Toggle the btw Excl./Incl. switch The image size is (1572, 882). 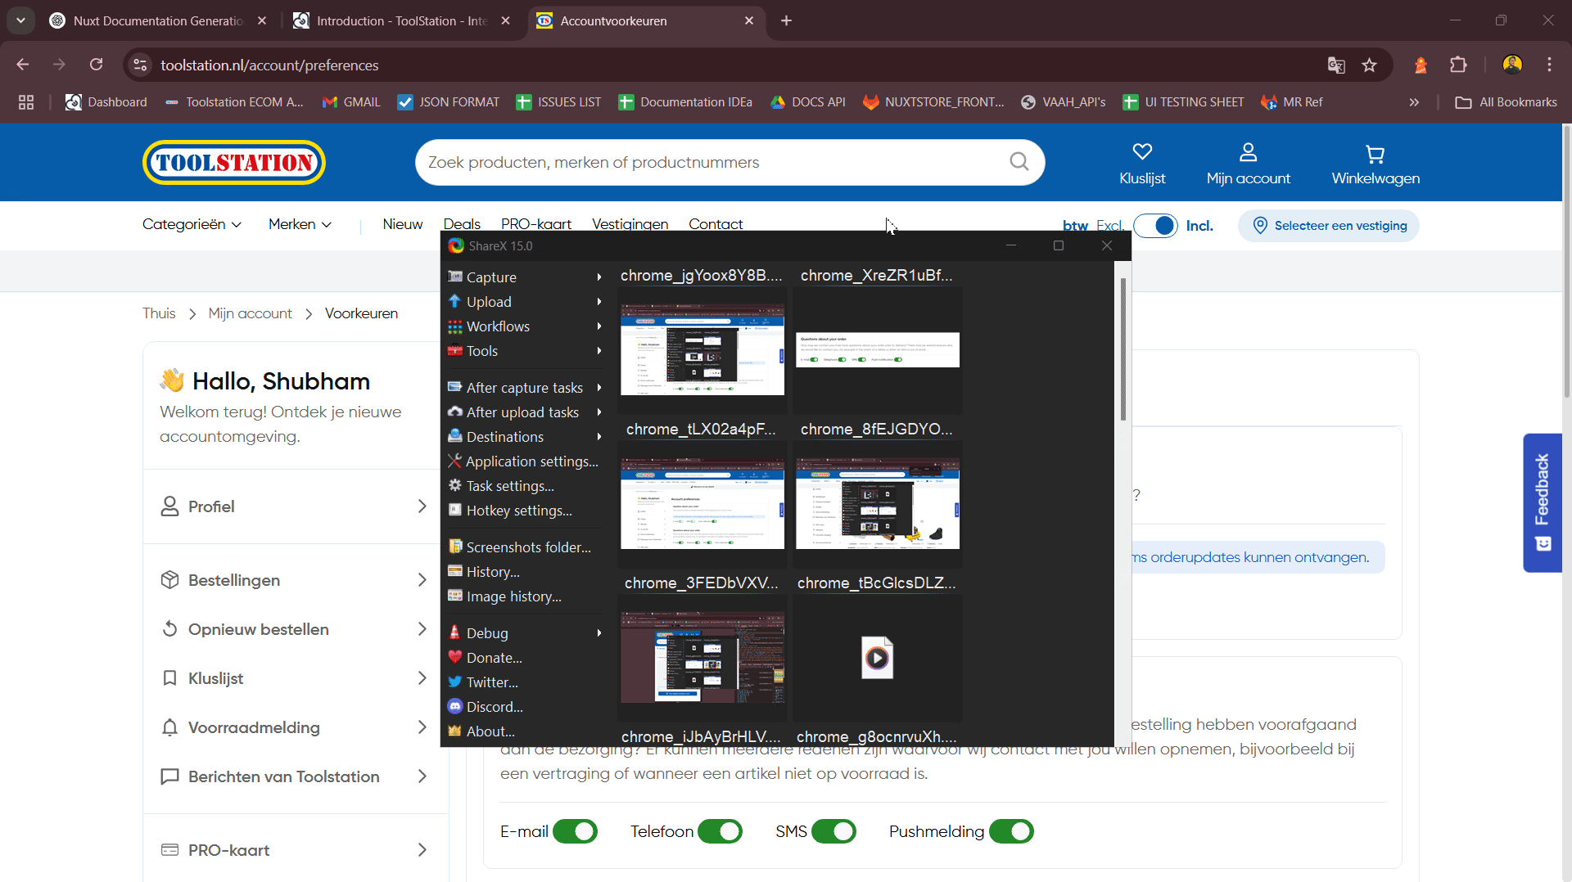(x=1155, y=226)
